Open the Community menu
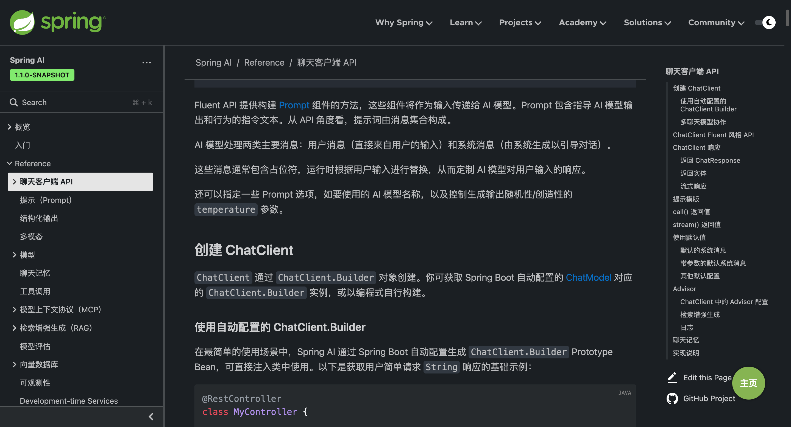791x427 pixels. pos(716,23)
